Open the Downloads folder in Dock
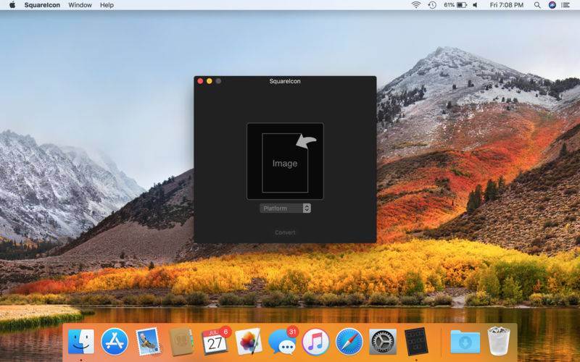Viewport: 580px width, 362px height. [x=465, y=342]
